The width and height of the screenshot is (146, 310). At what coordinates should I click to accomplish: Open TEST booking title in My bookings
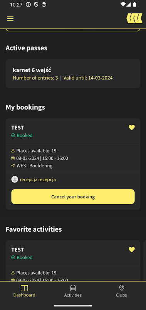(17, 128)
